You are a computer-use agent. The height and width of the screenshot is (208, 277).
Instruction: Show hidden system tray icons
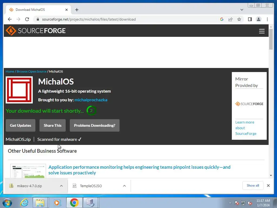(x=230, y=203)
